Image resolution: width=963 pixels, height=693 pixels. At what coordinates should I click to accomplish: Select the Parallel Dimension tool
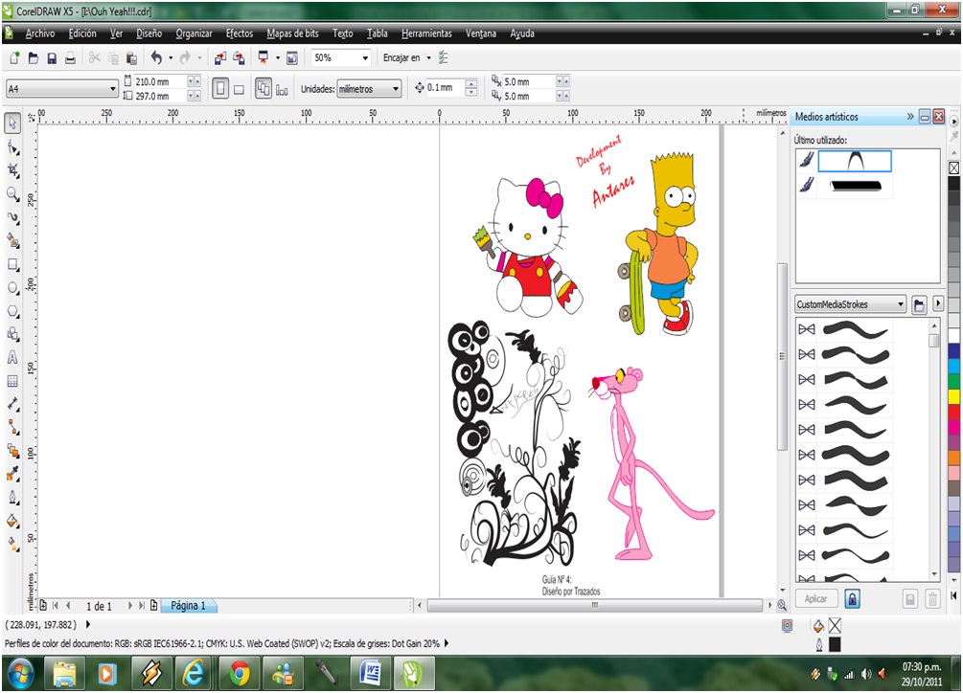coord(12,404)
